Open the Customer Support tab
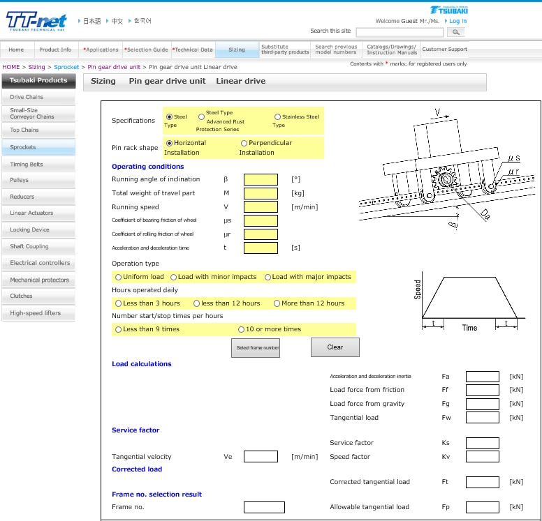The width and height of the screenshot is (542, 521). (444, 50)
